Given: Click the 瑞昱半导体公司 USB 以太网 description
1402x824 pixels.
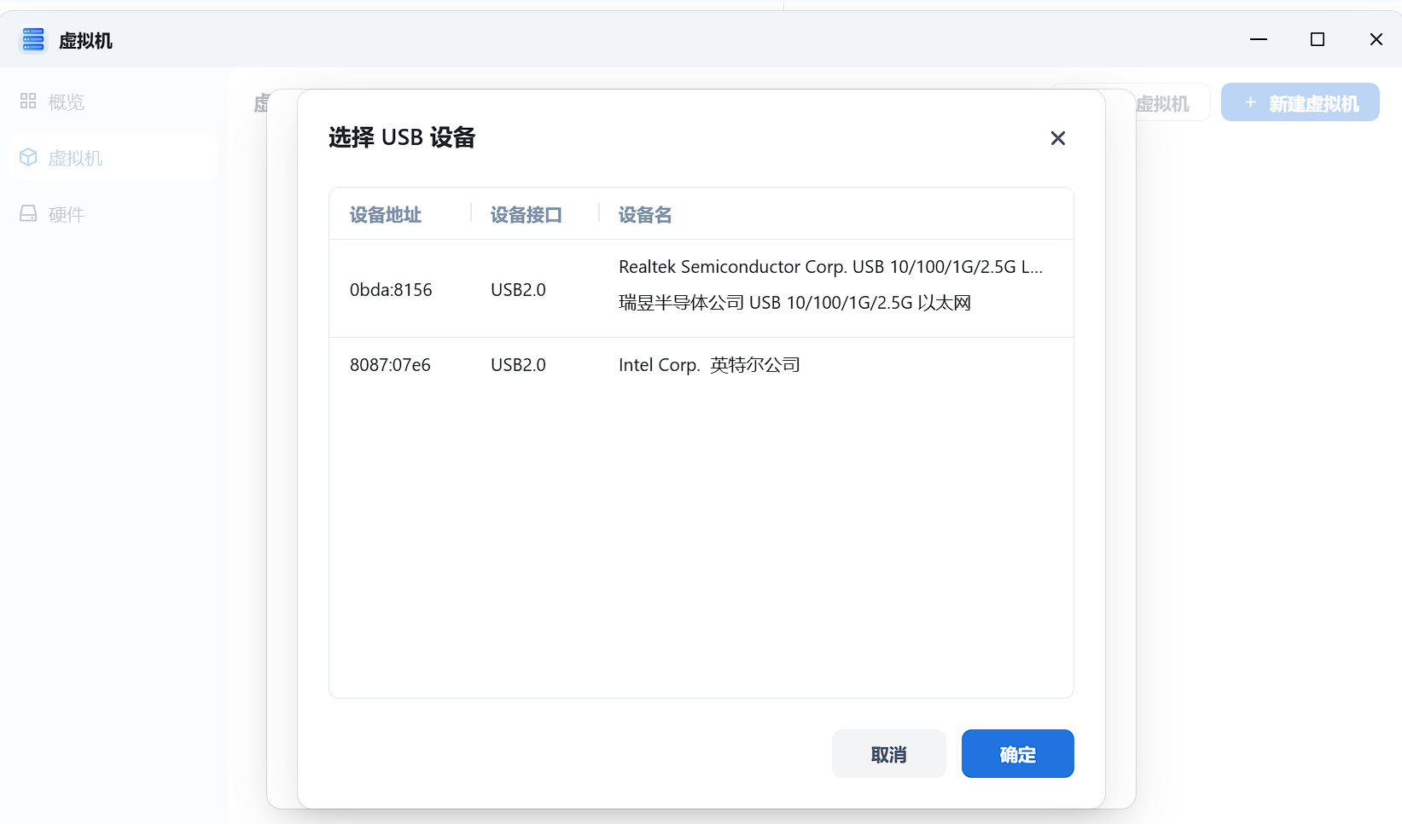Looking at the screenshot, I should (x=794, y=303).
